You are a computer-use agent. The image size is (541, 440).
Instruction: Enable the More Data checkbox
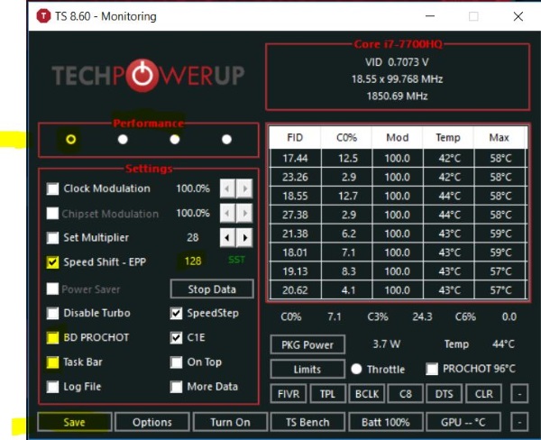pos(177,387)
